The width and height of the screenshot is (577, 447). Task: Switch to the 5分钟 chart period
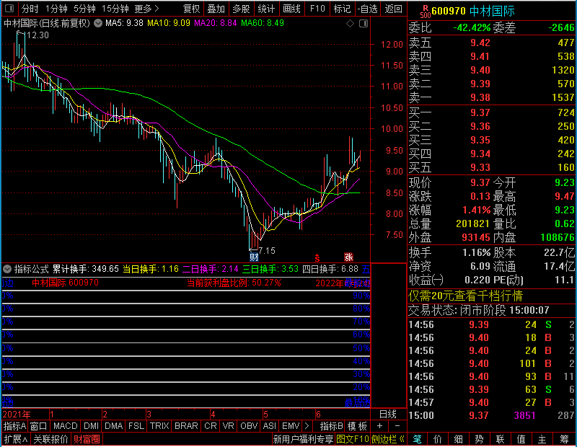pyautogui.click(x=84, y=9)
